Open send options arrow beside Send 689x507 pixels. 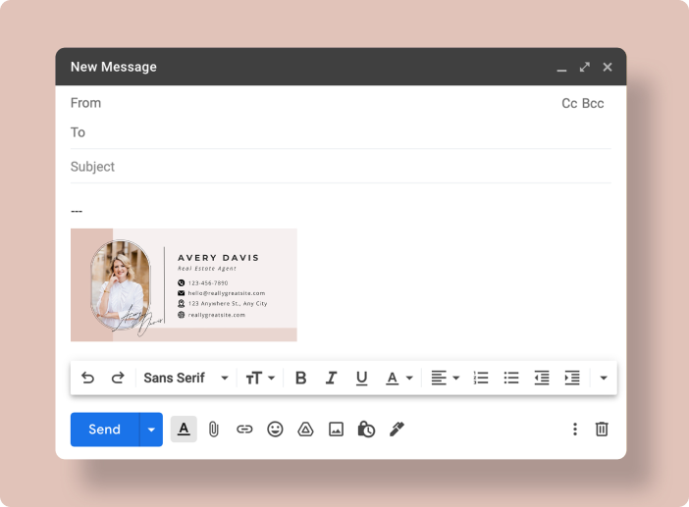(151, 430)
